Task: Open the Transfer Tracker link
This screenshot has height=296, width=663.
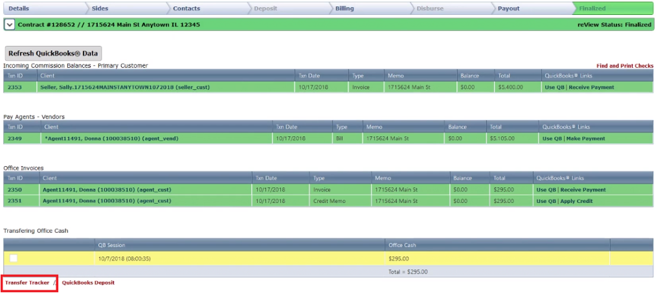Action: coord(27,283)
